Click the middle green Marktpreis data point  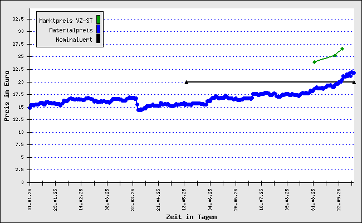pos(335,55)
